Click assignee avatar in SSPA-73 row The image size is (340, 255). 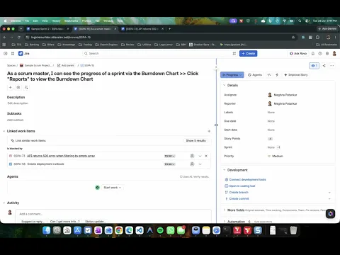[x=192, y=156]
